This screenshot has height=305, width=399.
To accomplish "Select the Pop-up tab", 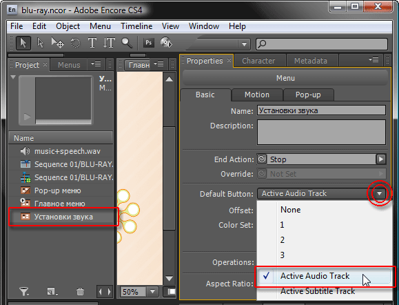I will point(308,95).
